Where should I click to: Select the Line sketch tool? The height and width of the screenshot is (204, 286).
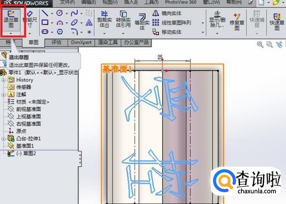[x=45, y=13]
